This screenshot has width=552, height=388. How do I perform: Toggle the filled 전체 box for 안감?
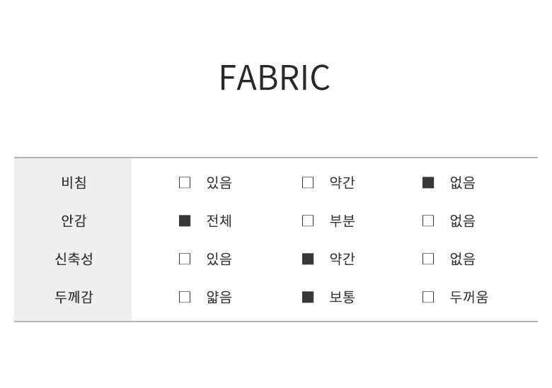pyautogui.click(x=185, y=221)
